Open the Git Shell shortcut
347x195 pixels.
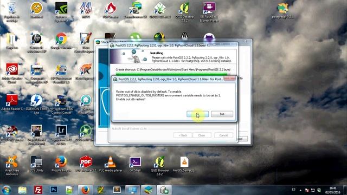tap(135, 164)
